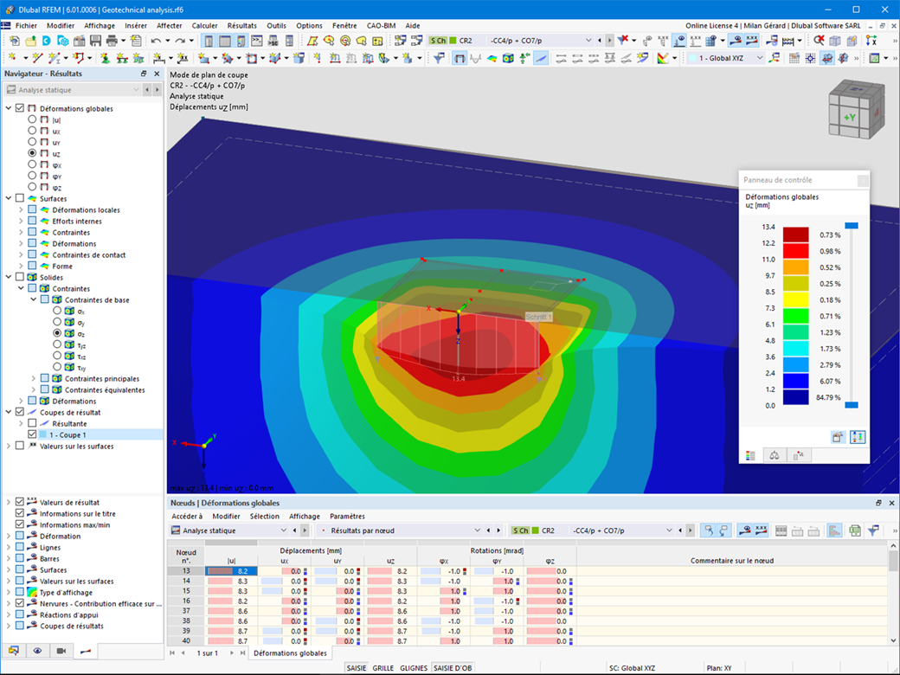Screen dimensions: 900x675
Task: Select the σx base stress radio button
Action: pos(57,311)
